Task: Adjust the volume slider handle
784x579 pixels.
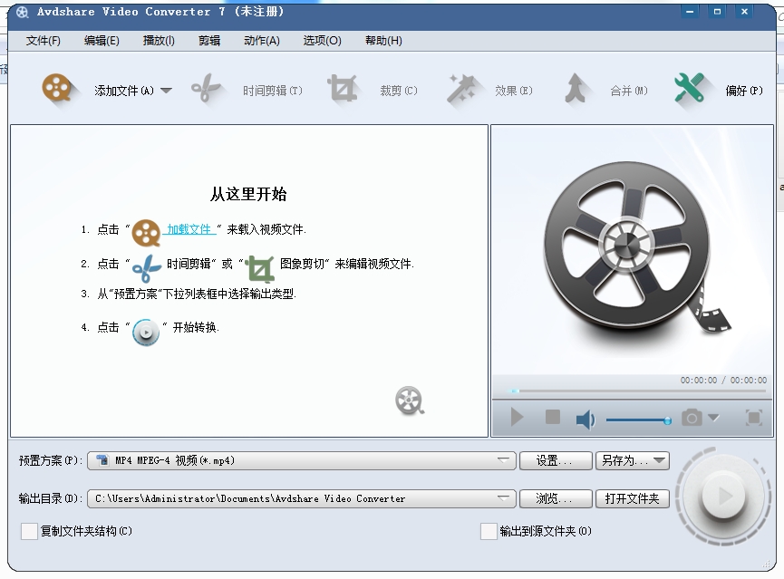Action: click(x=667, y=421)
